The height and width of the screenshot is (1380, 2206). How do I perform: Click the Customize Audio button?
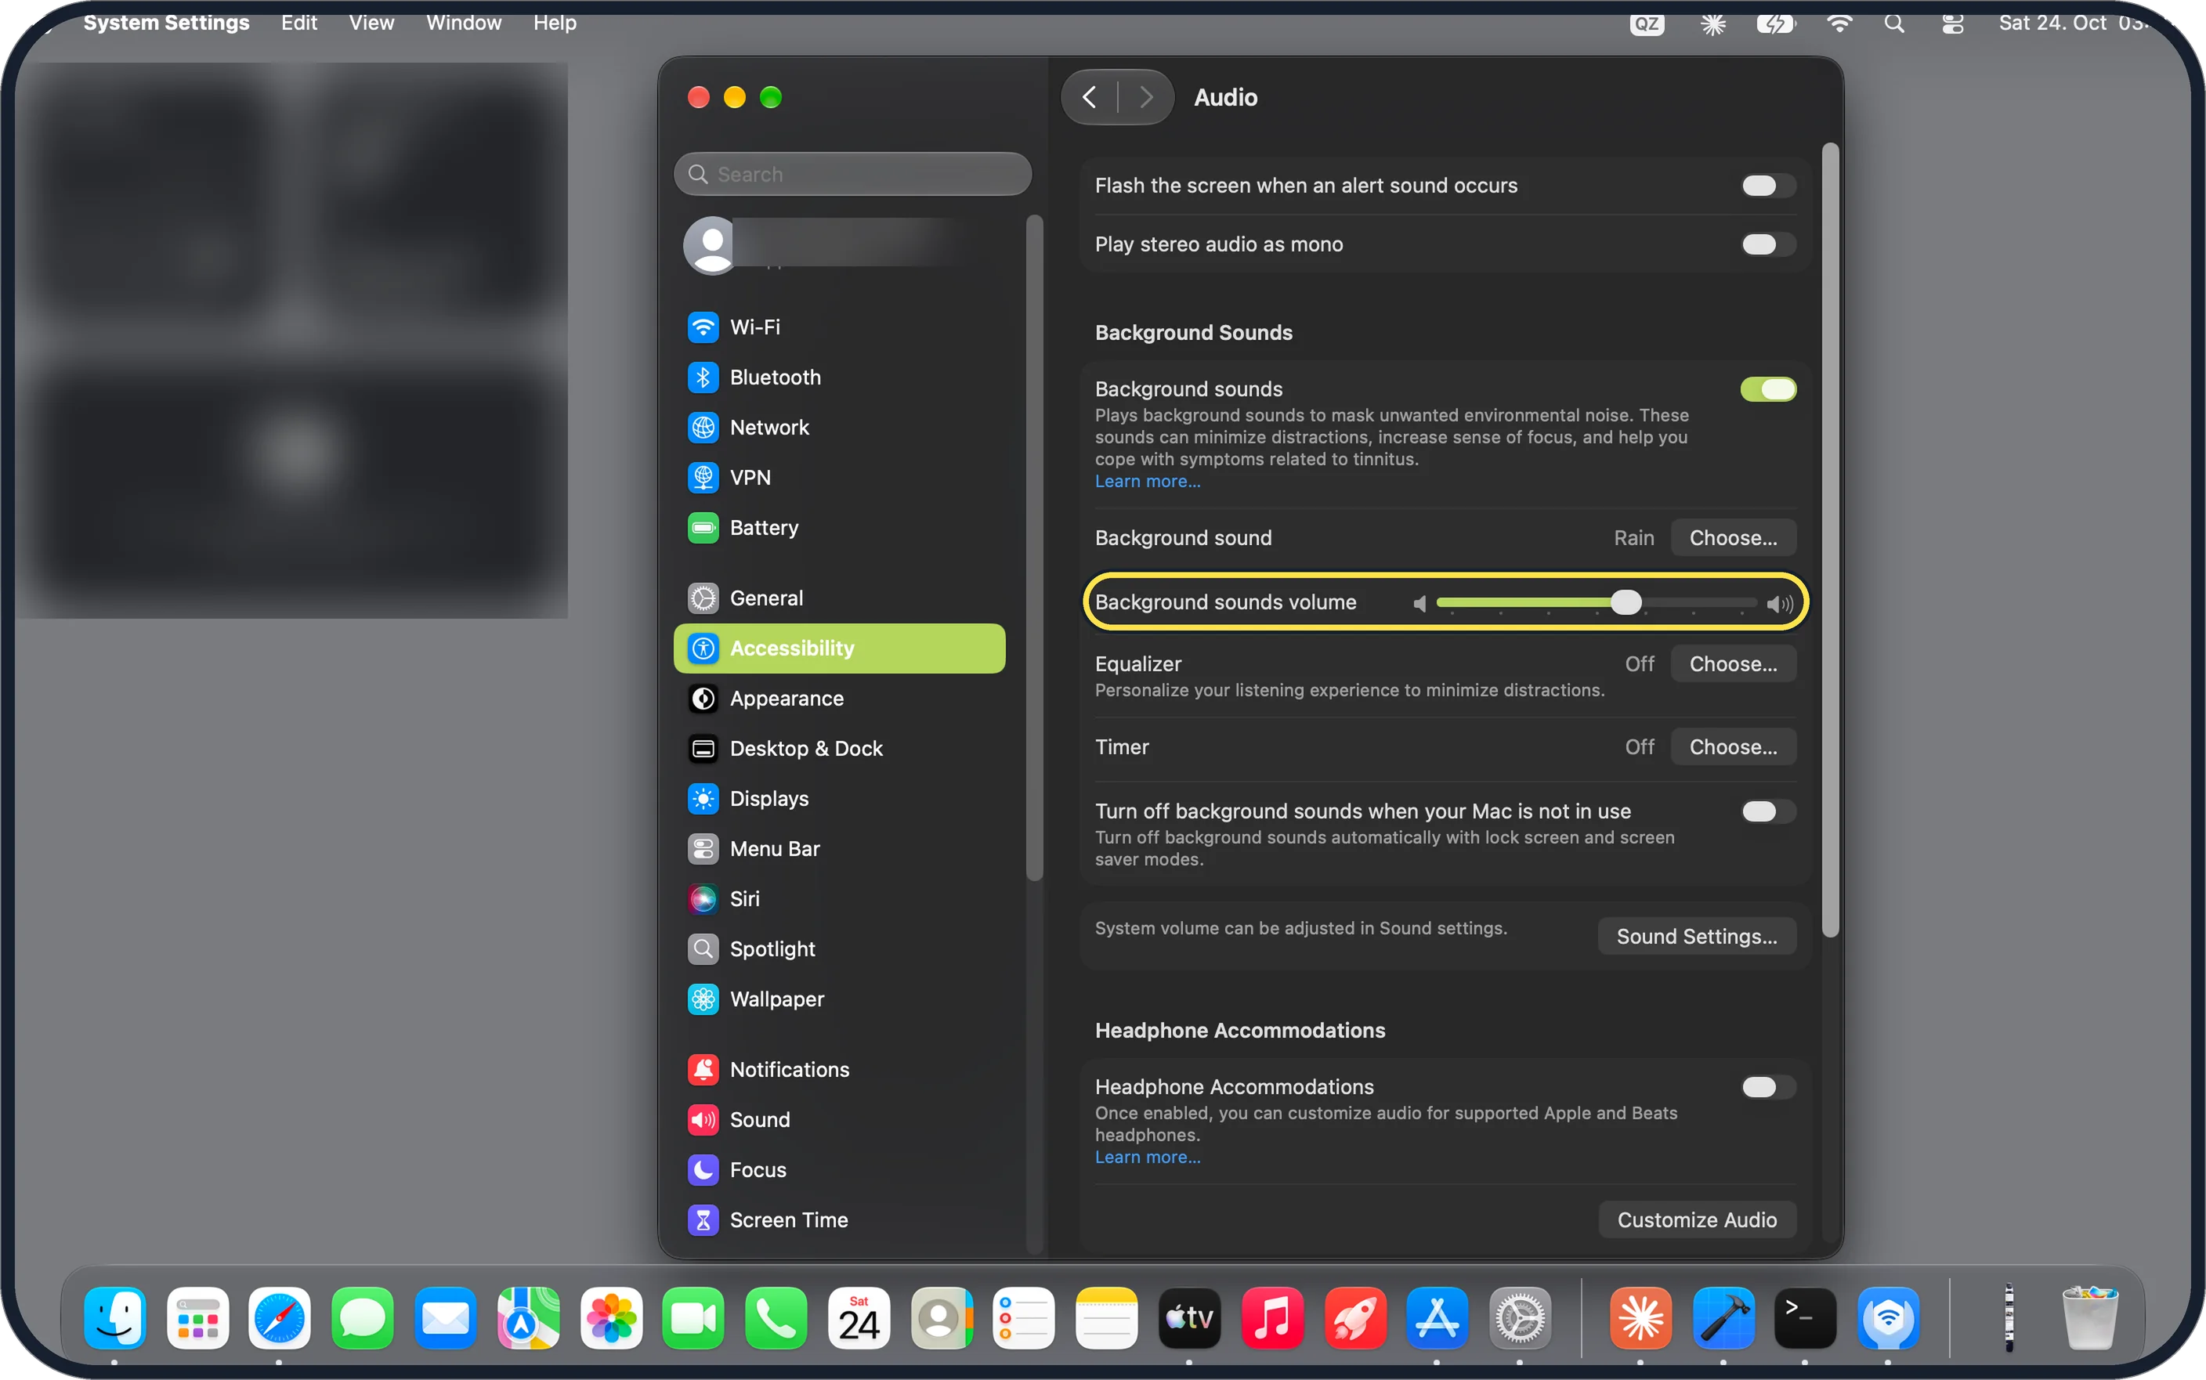click(1697, 1220)
